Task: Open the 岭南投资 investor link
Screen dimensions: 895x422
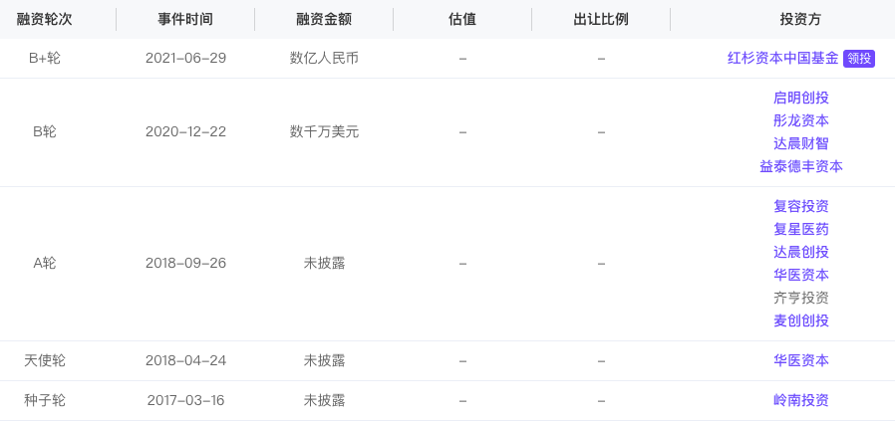Action: click(801, 400)
